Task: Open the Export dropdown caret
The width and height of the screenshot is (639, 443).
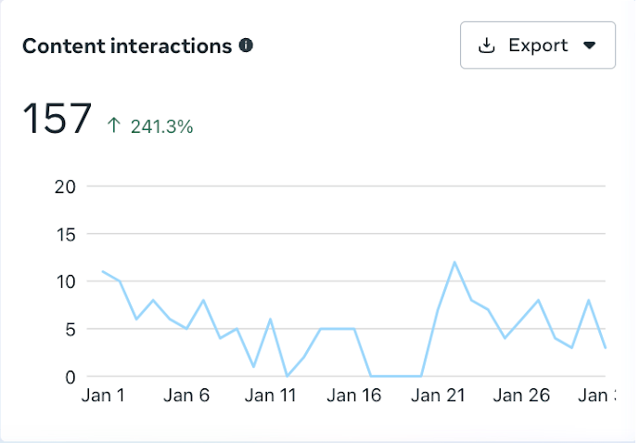Action: 588,46
